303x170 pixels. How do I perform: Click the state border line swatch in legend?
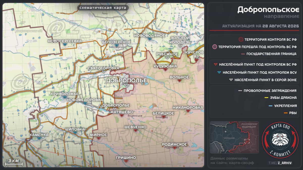pos(243,54)
